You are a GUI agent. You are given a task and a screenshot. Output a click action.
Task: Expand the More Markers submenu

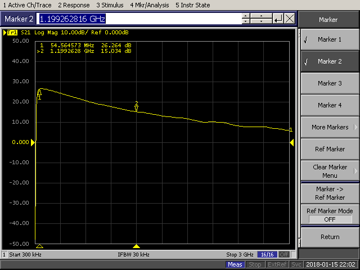330,127
